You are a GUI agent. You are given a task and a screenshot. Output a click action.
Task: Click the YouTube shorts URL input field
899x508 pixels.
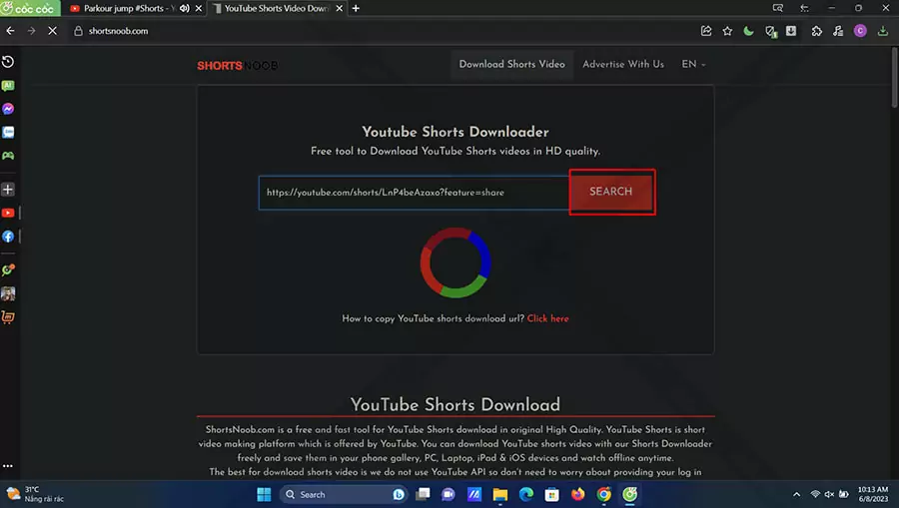(414, 193)
